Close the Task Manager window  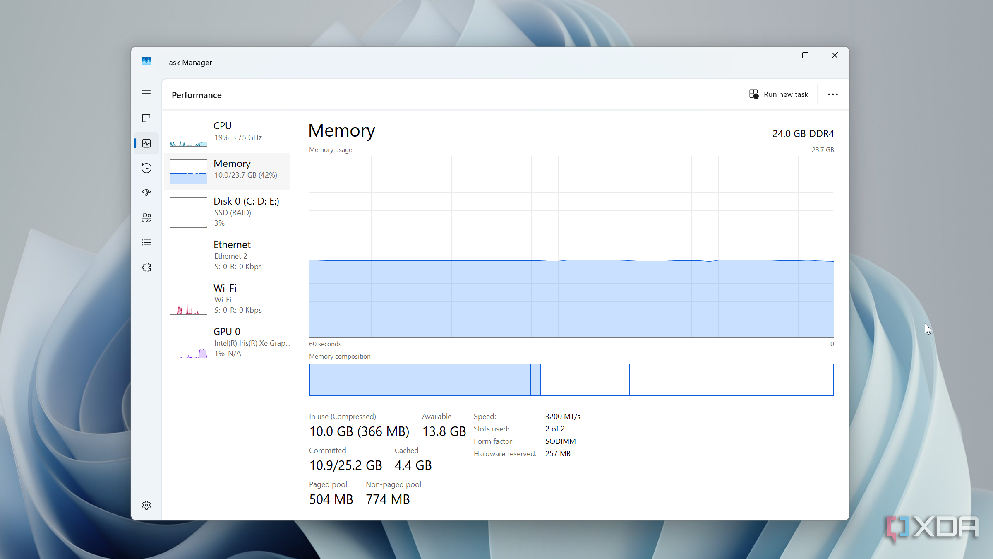coord(835,55)
